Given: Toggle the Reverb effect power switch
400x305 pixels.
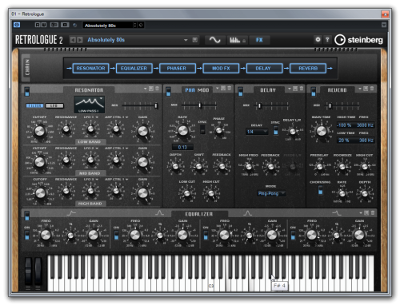Looking at the screenshot, I should pyautogui.click(x=314, y=92).
